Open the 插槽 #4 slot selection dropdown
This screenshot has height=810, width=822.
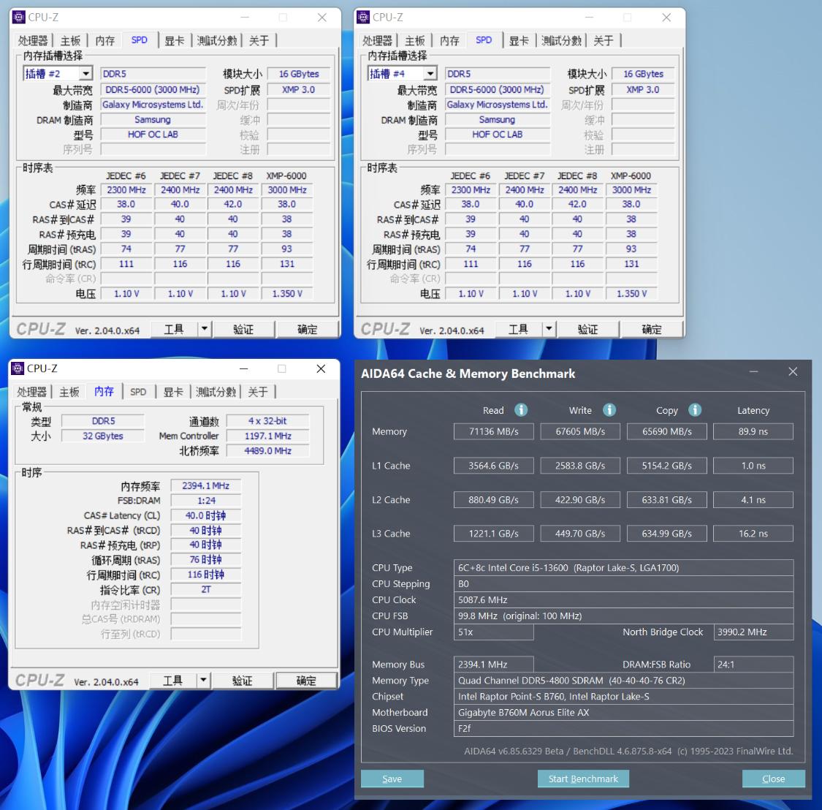[429, 73]
